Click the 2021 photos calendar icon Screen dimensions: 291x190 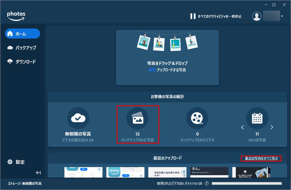coord(257,118)
